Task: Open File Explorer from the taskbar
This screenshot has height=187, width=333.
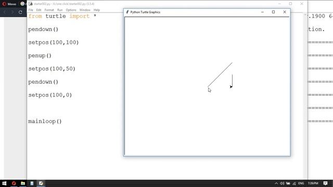Action: [x=23, y=183]
